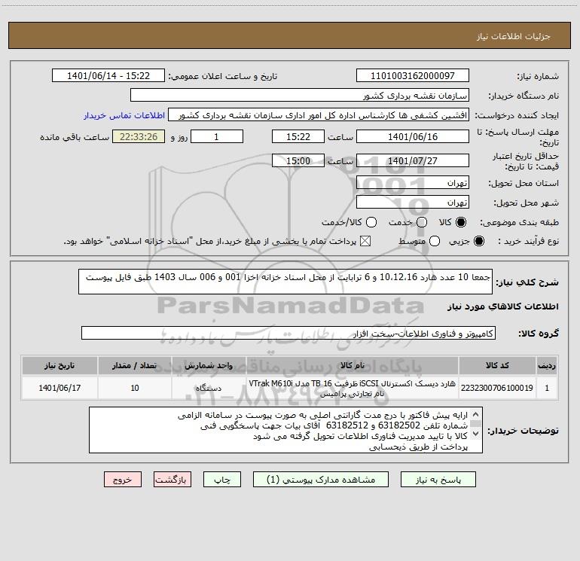Viewport: 580px width, 561px height.
Task: Select the خدمت radio button
Action: coord(422,222)
